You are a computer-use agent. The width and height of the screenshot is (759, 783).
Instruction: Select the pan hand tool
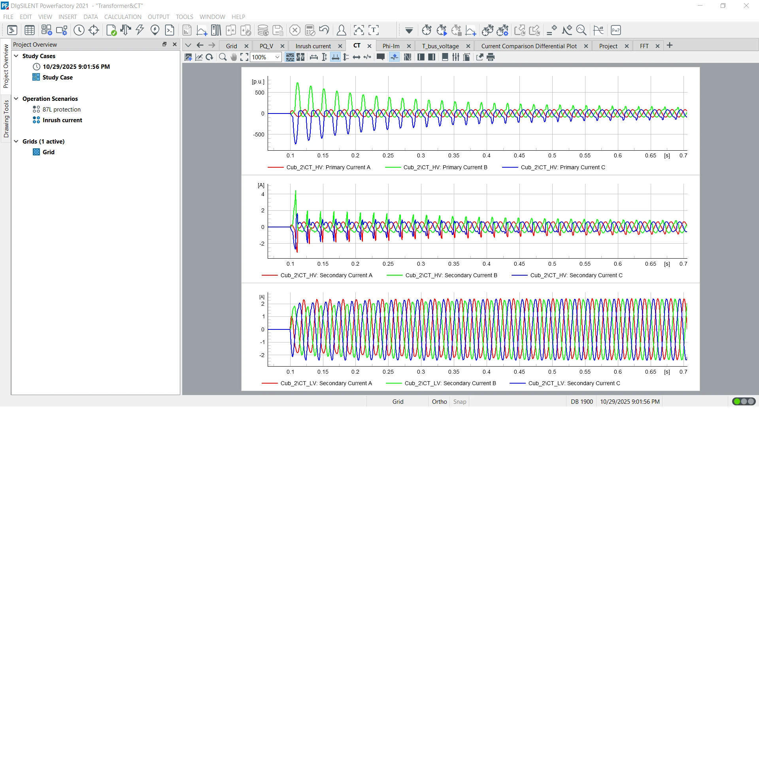click(234, 57)
